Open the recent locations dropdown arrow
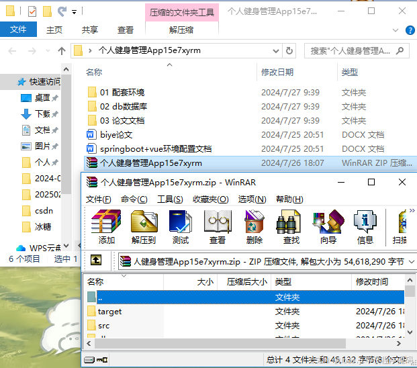Screen dimensions: 417x368 (48, 50)
